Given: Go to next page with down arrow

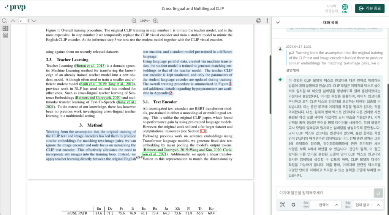Looking at the screenshot, I should [34, 21].
